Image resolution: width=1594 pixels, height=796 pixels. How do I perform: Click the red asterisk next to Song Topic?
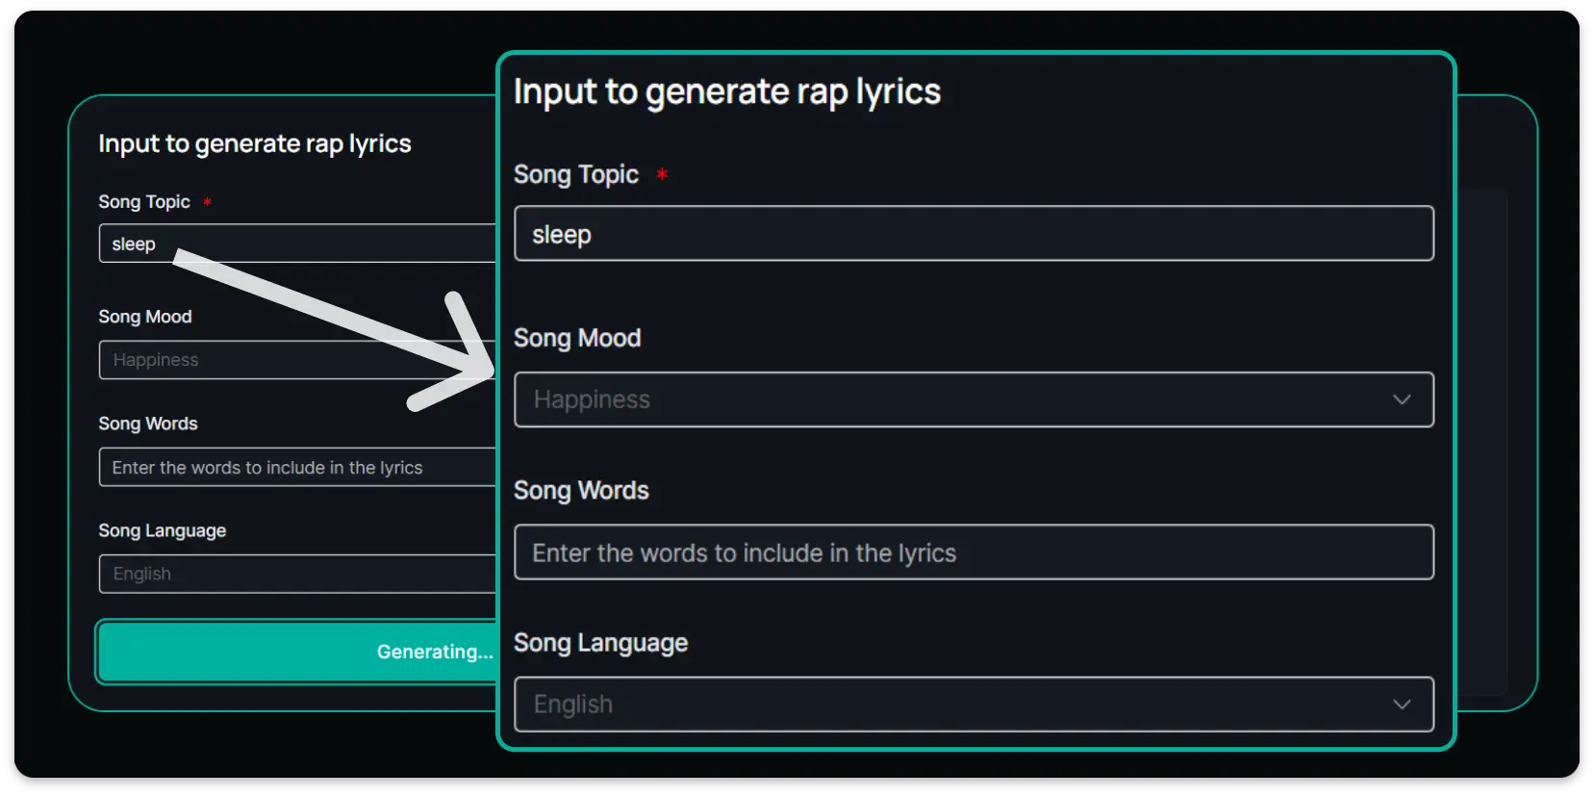[x=662, y=175]
